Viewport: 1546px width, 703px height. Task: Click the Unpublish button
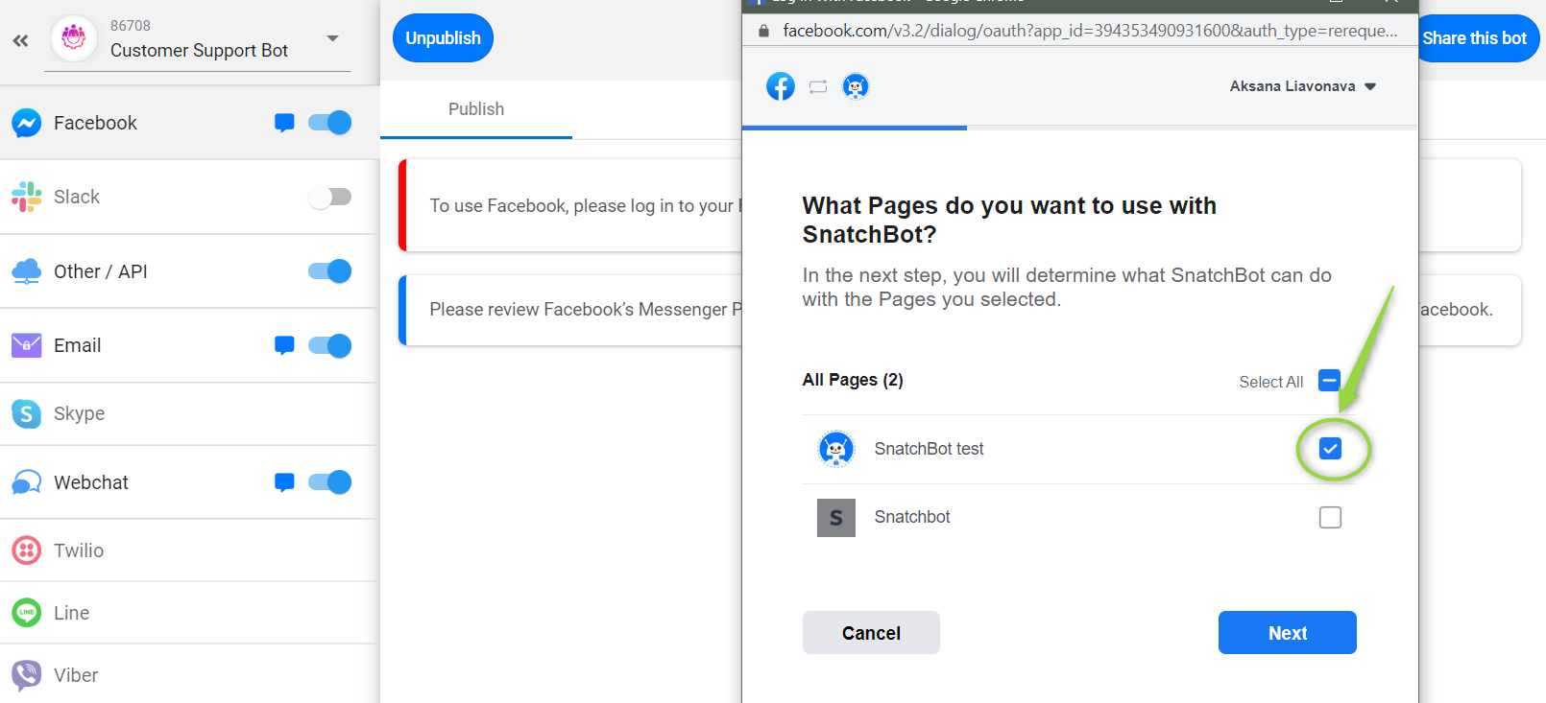click(443, 38)
